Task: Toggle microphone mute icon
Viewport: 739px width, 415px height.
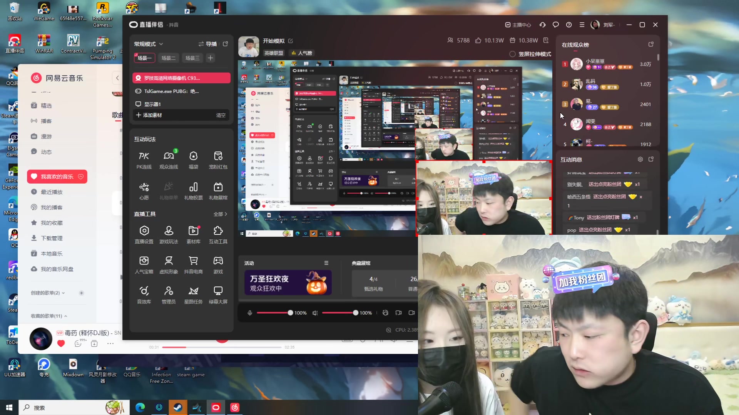Action: (250, 313)
